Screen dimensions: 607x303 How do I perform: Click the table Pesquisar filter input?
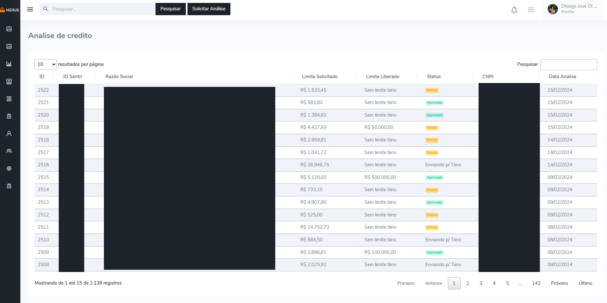click(568, 65)
